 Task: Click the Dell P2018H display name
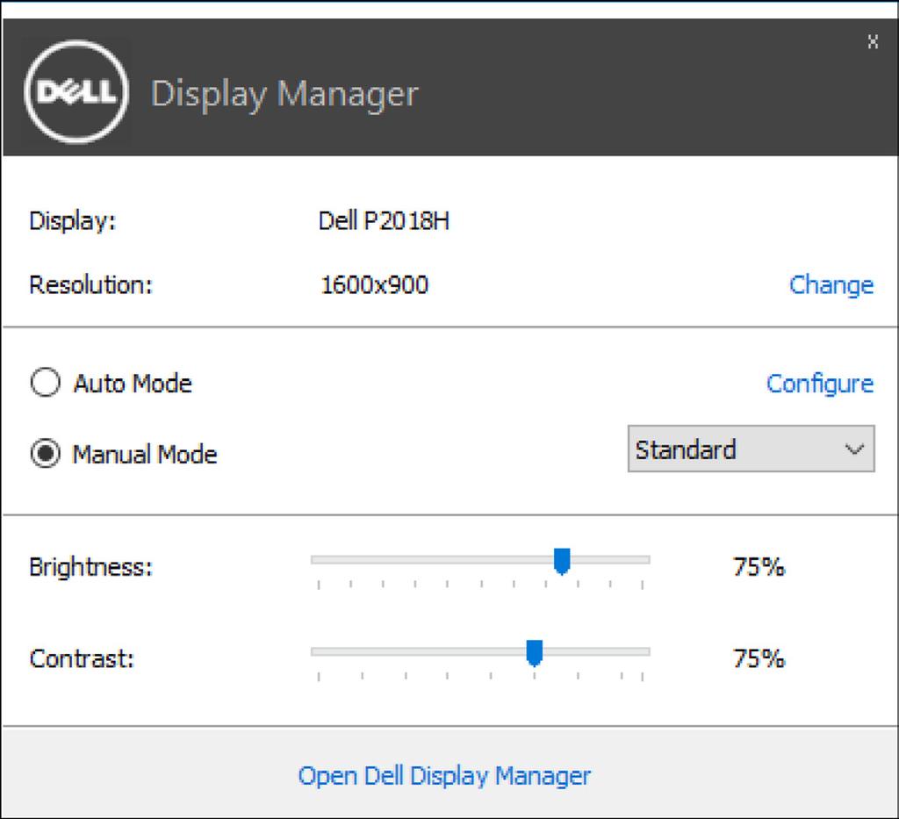pos(384,220)
